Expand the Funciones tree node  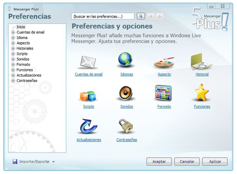click(13, 70)
